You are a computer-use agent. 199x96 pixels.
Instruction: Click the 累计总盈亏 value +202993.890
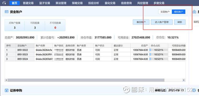click(66, 38)
